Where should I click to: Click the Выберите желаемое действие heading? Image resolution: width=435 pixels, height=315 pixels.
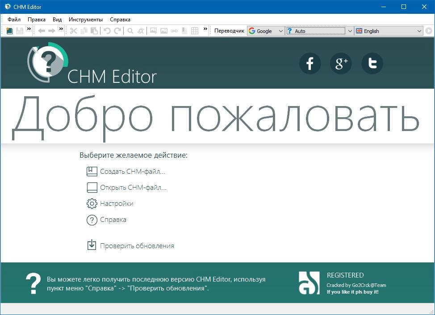134,155
